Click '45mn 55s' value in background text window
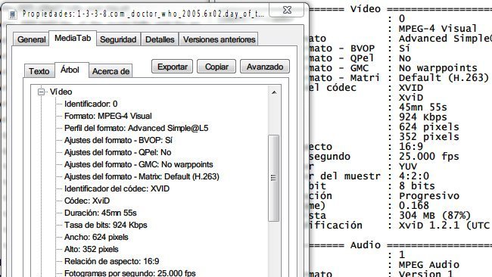 (x=423, y=107)
